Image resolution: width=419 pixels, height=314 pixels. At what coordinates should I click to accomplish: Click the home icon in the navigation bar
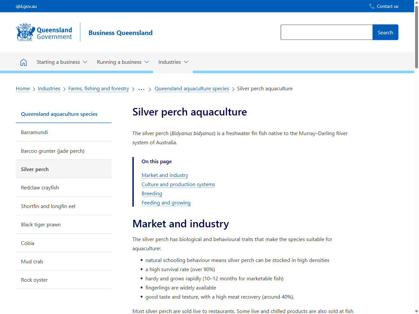tap(23, 62)
